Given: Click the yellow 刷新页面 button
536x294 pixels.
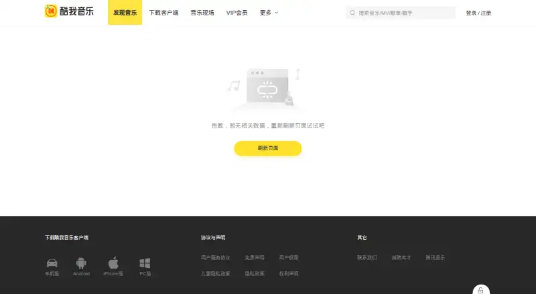Looking at the screenshot, I should click(x=267, y=148).
